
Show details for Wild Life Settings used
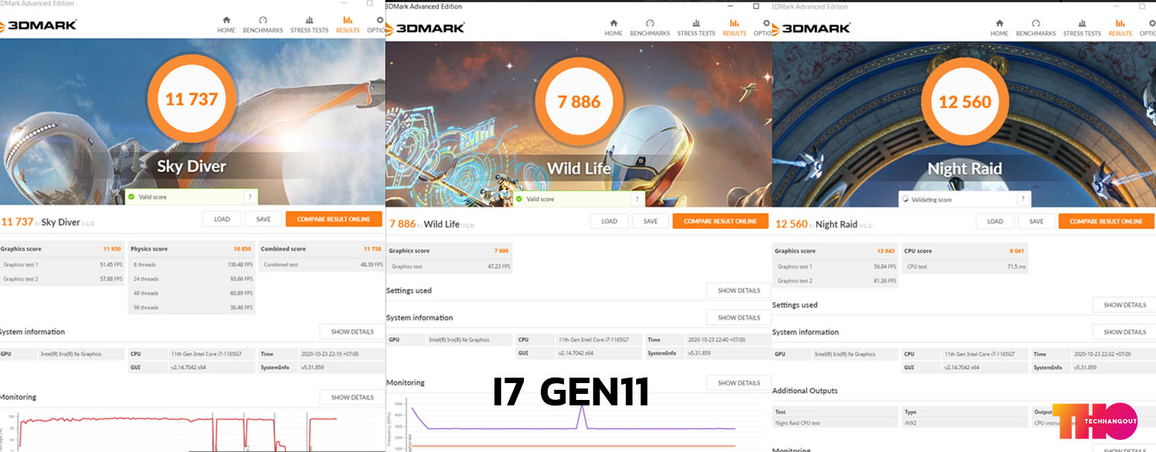(739, 291)
